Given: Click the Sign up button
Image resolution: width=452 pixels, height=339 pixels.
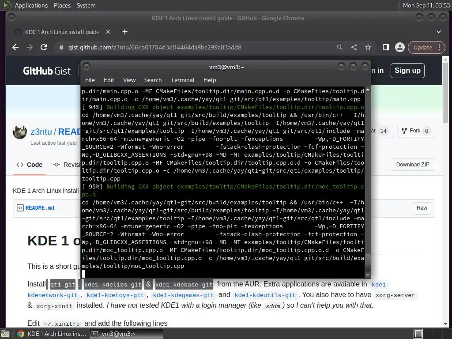Looking at the screenshot, I should 407,71.
